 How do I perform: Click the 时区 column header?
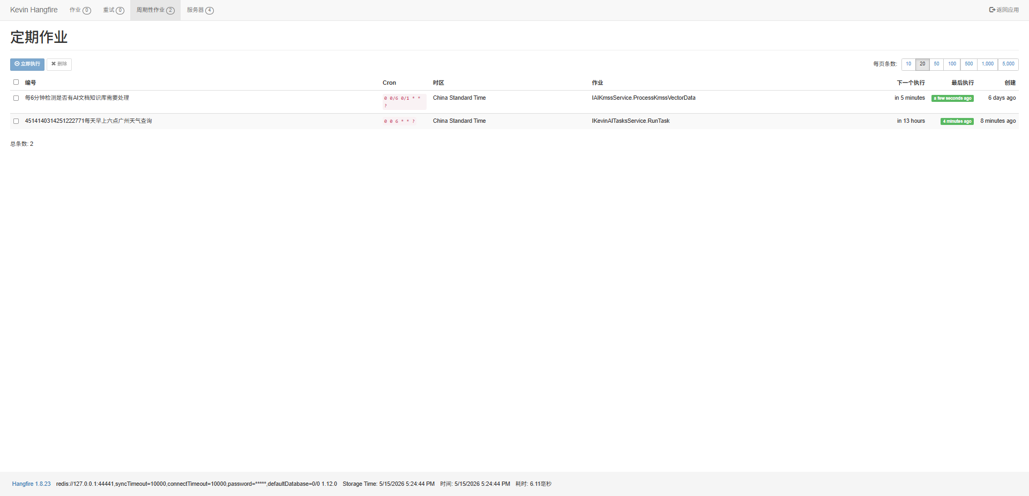(x=438, y=83)
